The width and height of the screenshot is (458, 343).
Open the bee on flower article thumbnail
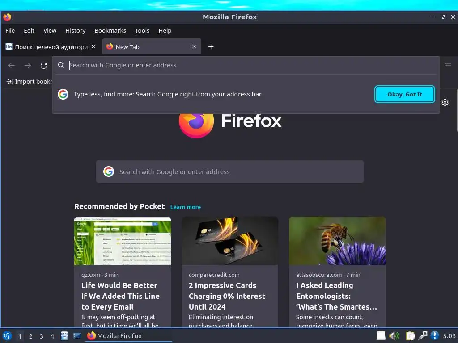337,241
